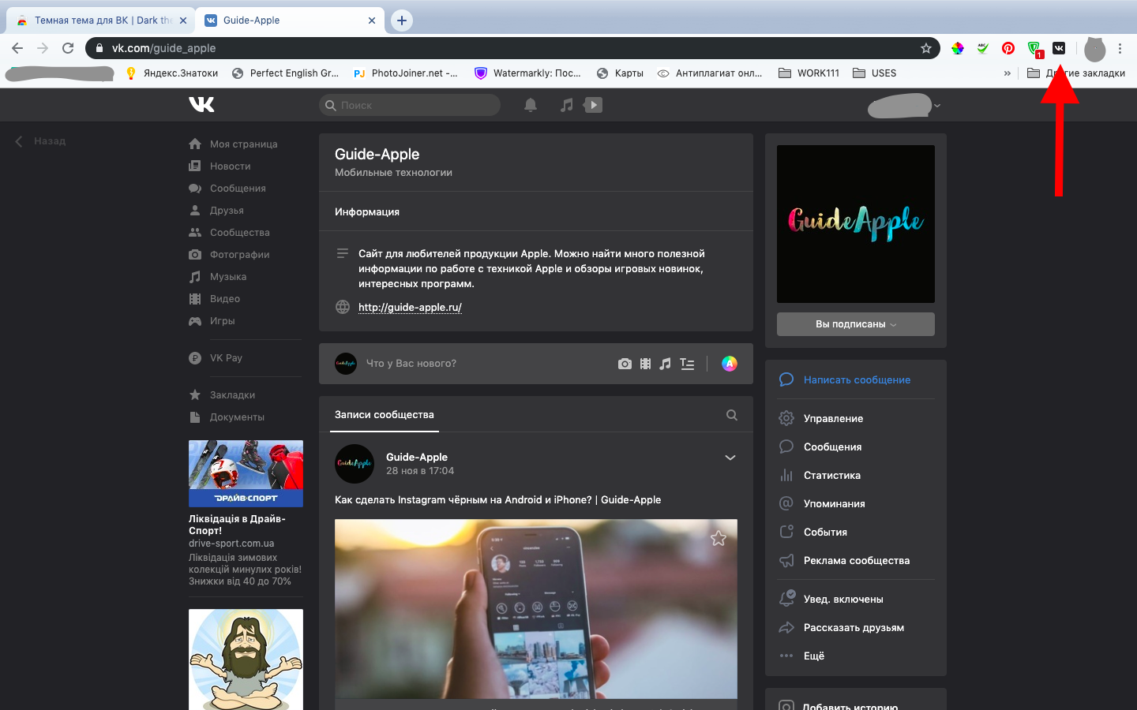The height and width of the screenshot is (710, 1137).
Task: Open Драйв-Спорт ad banner image
Action: tap(246, 473)
